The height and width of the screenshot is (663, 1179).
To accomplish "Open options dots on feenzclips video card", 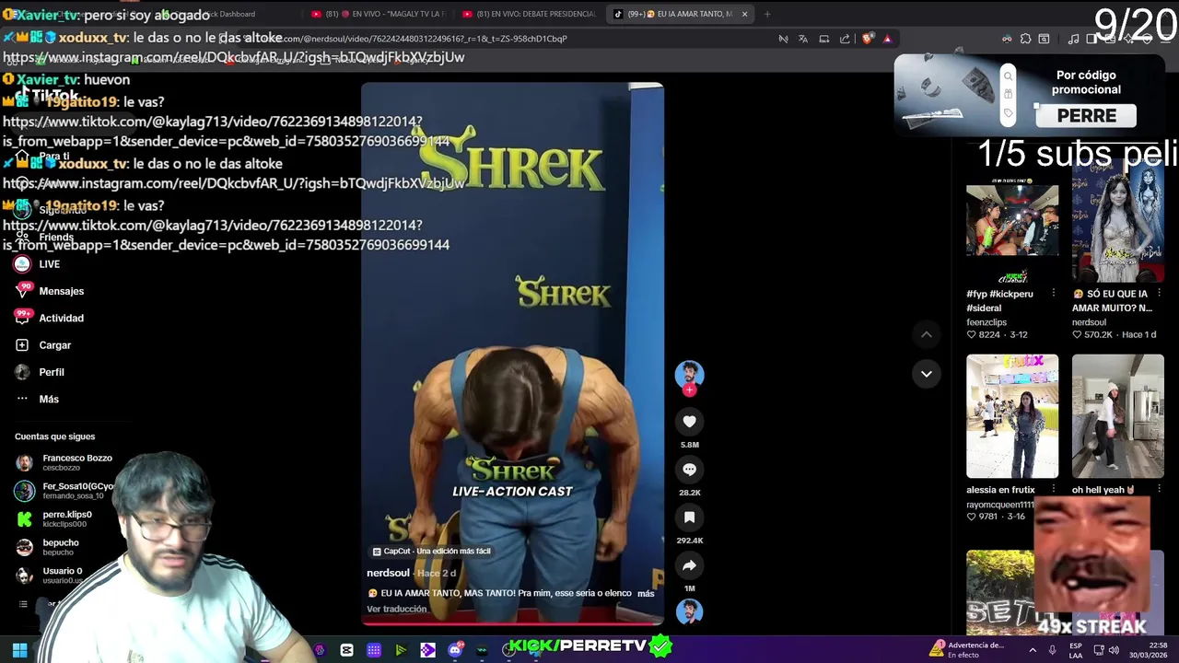I will (1054, 293).
